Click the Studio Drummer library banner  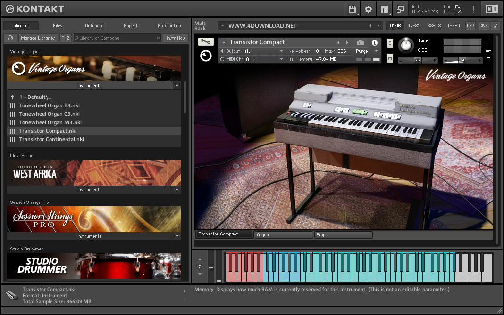coord(94,266)
